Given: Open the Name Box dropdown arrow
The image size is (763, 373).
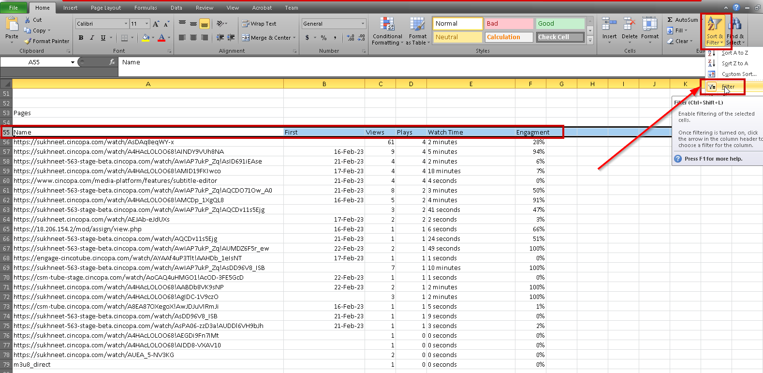Looking at the screenshot, I should tap(73, 62).
